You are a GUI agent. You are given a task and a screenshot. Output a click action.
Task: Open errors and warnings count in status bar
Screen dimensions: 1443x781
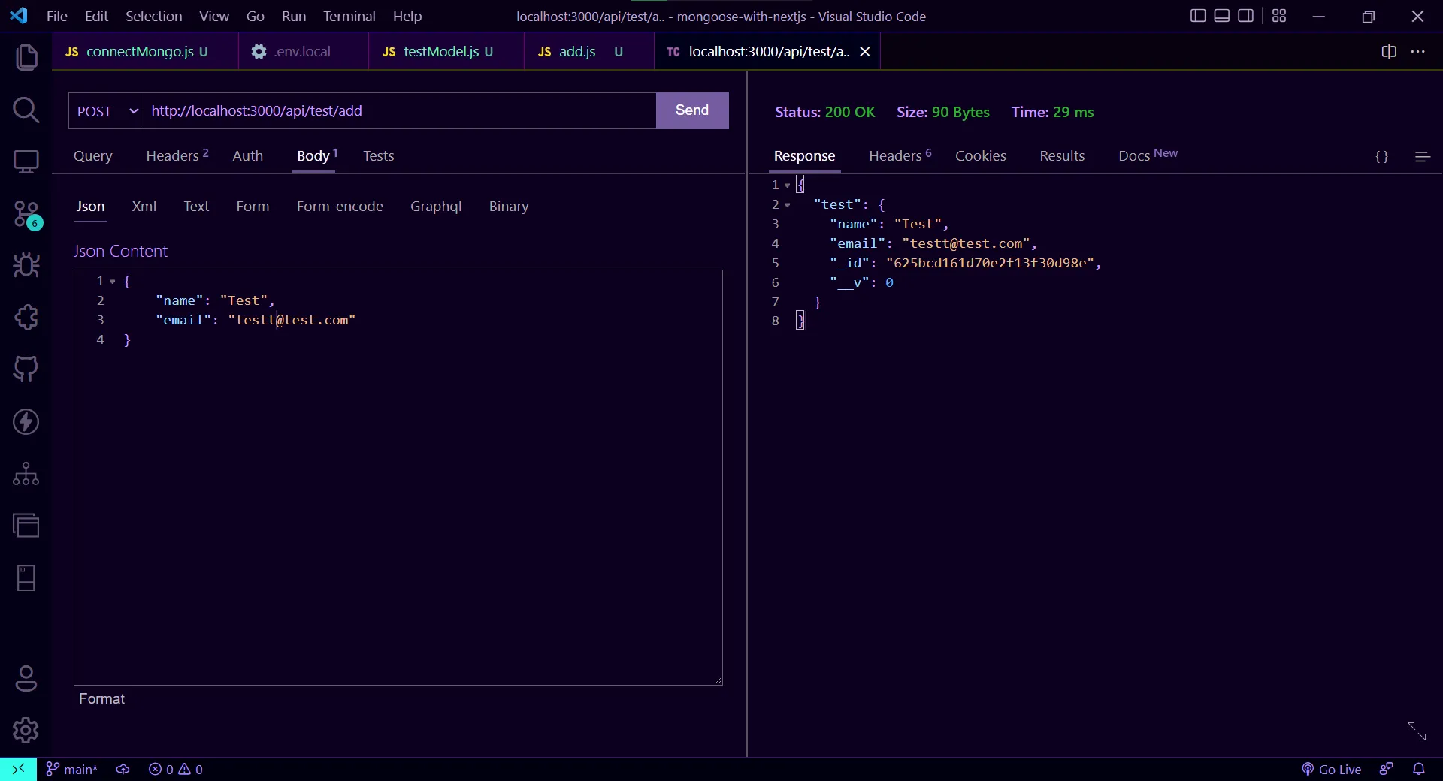[x=176, y=769]
